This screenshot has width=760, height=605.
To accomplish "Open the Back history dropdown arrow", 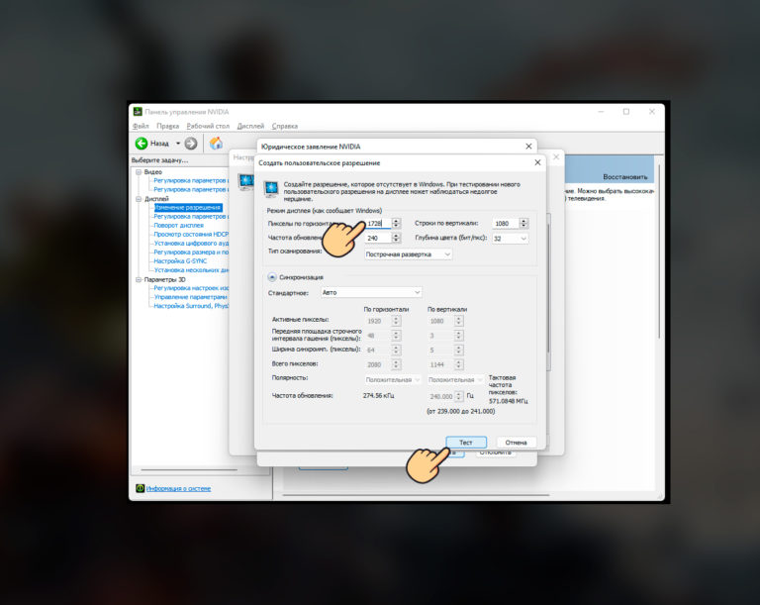I will coord(178,144).
